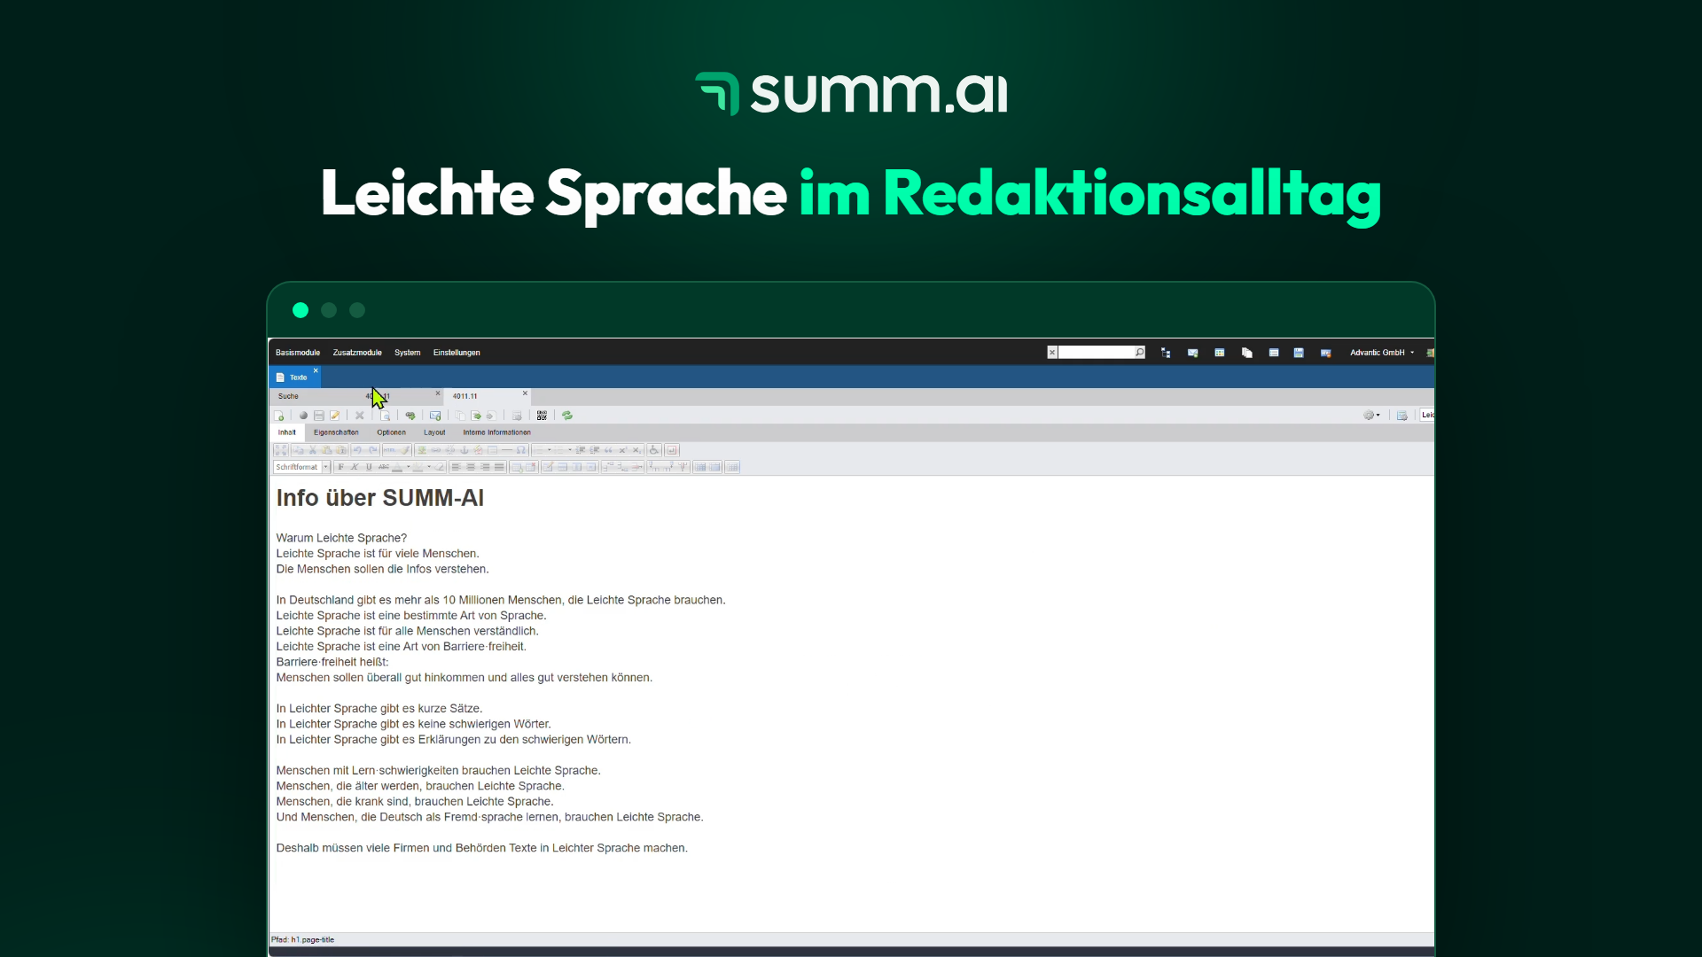Close the active 4011.11 tab
1702x957 pixels.
(x=525, y=393)
